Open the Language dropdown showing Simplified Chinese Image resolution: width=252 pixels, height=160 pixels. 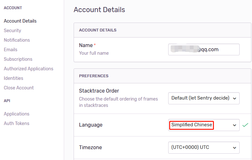tap(204, 125)
